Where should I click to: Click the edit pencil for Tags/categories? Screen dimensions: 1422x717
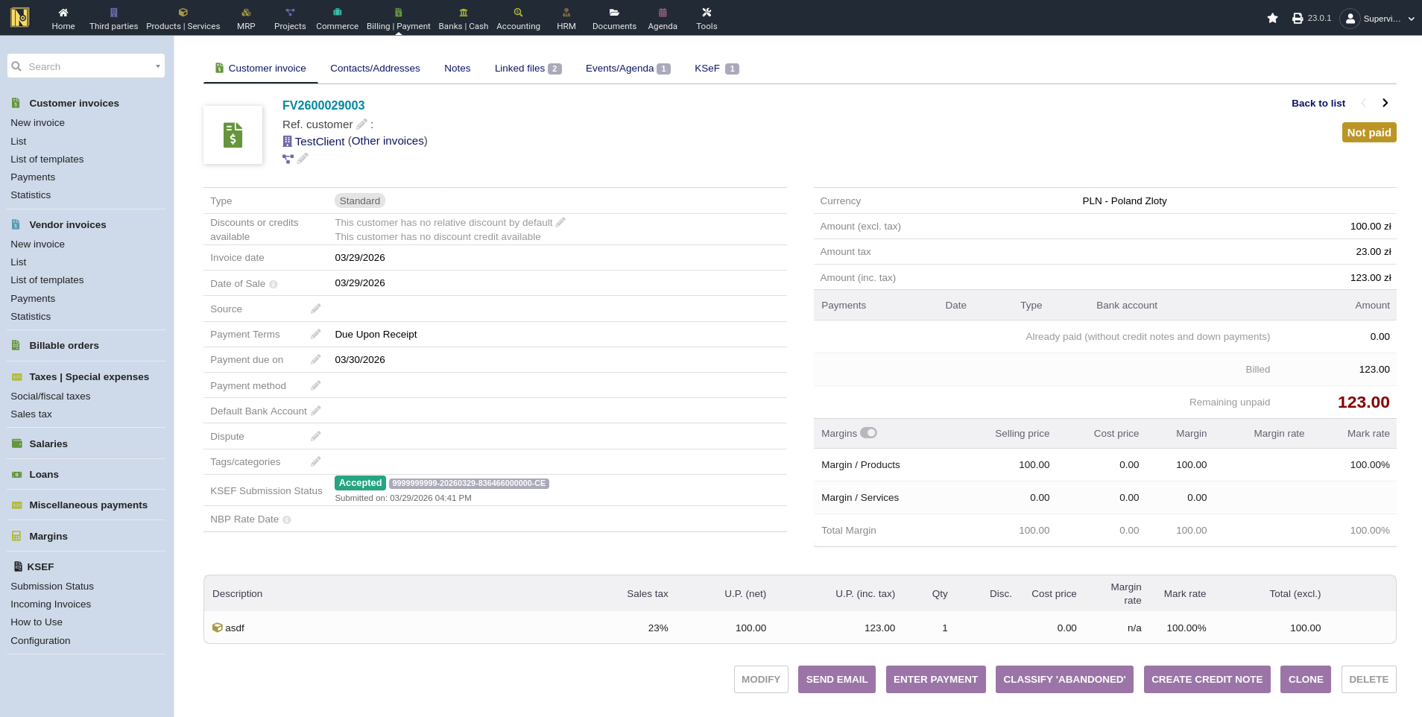[x=316, y=461]
